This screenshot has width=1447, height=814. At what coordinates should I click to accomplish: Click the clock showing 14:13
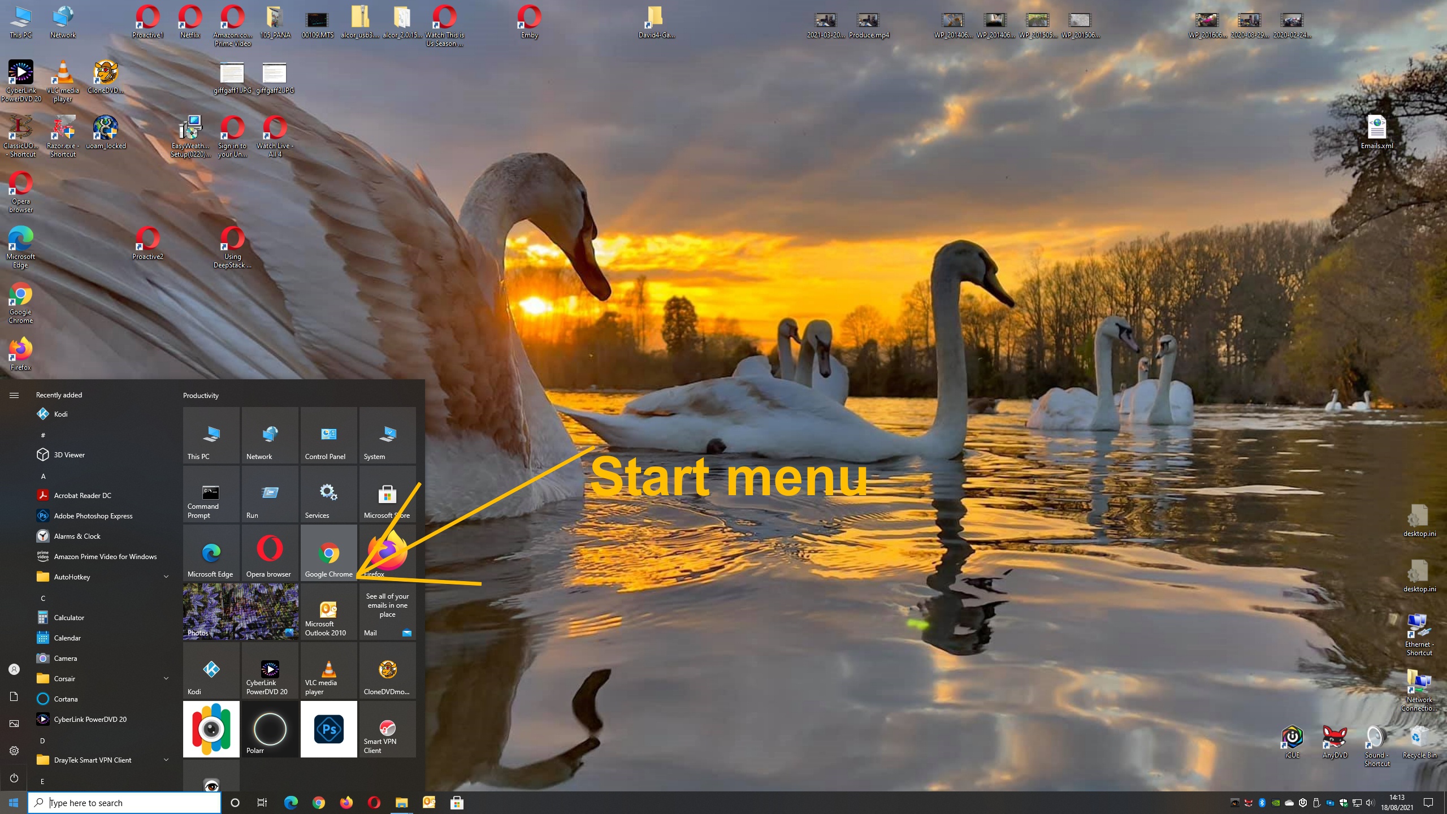click(1397, 802)
